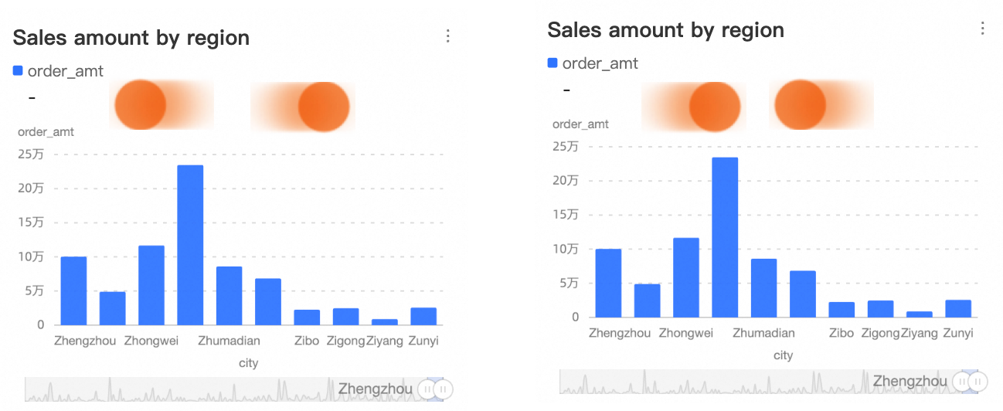Click the Zhongwei bar in the left chart
This screenshot has height=411, width=1003.
click(151, 285)
